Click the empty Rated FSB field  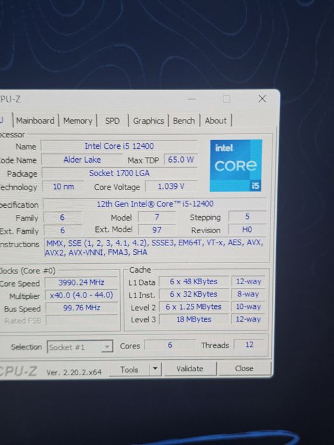tap(82, 320)
